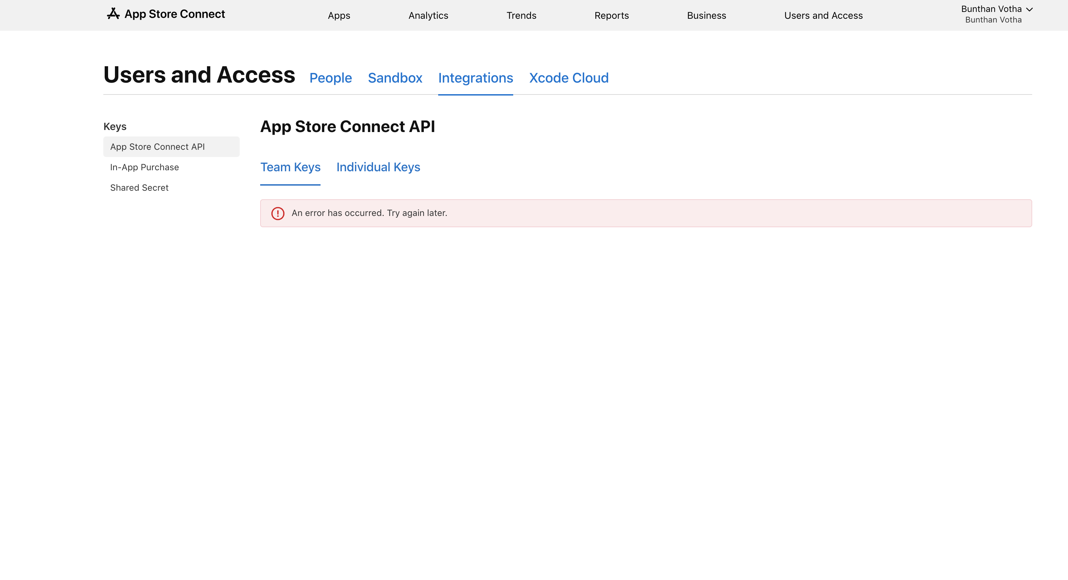Image resolution: width=1068 pixels, height=580 pixels.
Task: Click the error message banner
Action: click(645, 213)
